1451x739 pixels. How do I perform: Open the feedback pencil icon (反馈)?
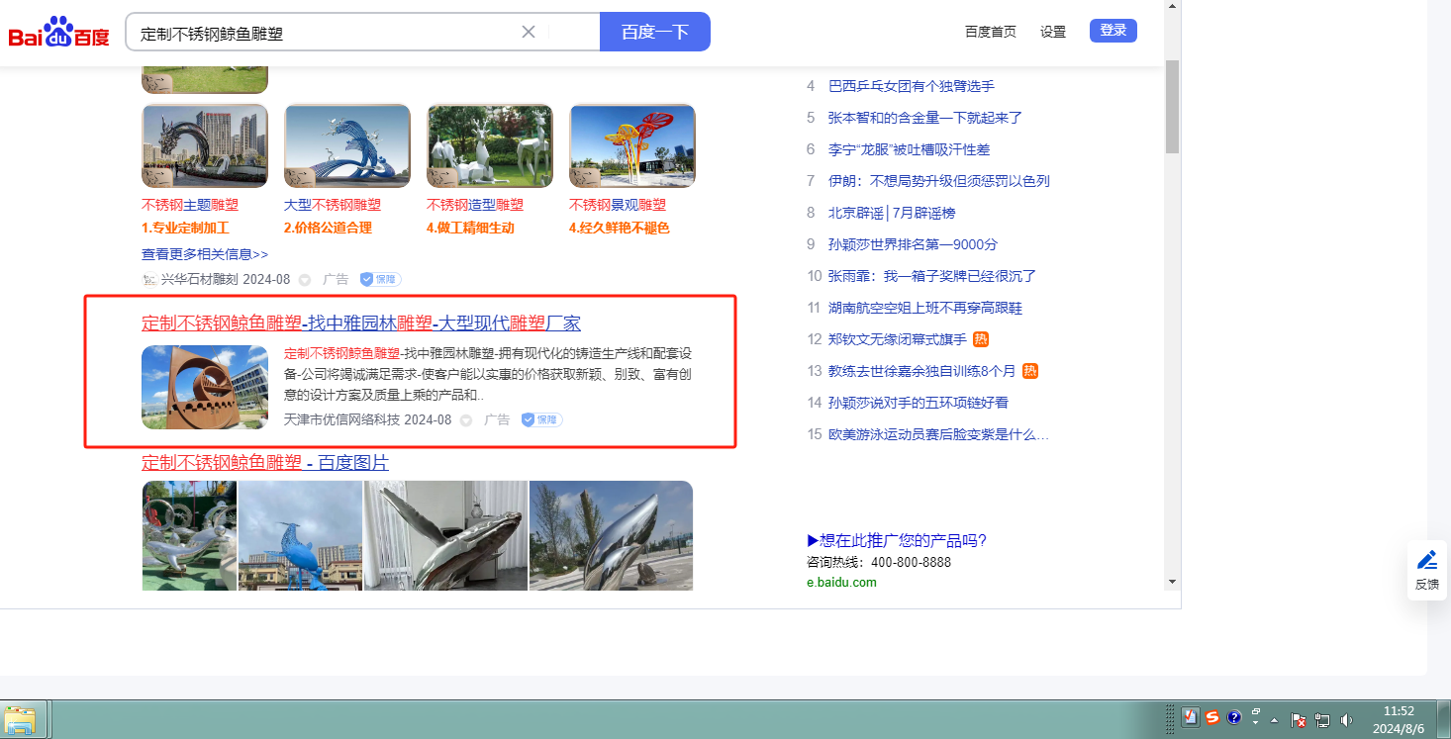point(1426,570)
